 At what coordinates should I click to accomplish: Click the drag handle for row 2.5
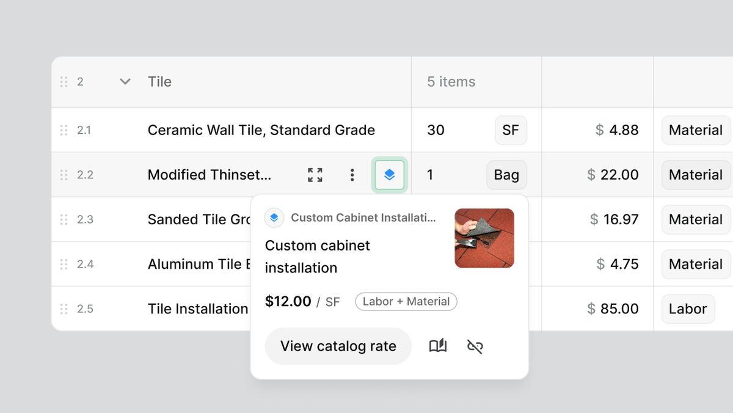pyautogui.click(x=64, y=309)
